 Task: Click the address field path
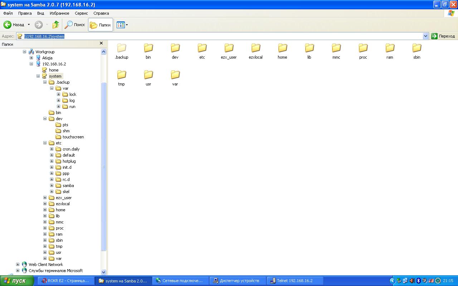pyautogui.click(x=44, y=36)
